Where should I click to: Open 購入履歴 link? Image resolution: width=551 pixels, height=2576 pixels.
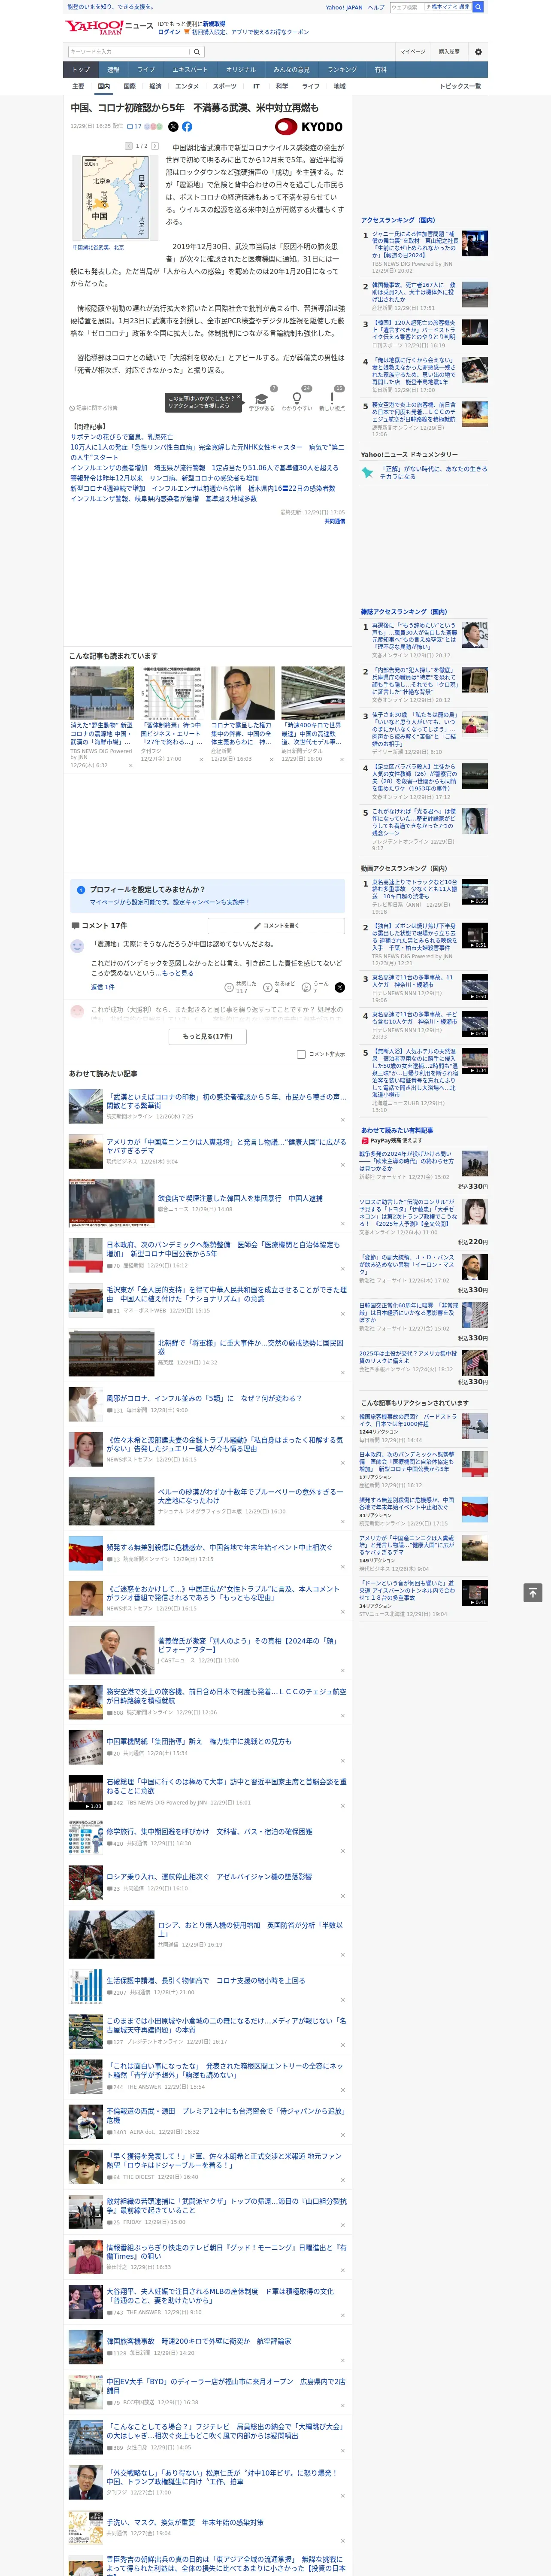[449, 51]
